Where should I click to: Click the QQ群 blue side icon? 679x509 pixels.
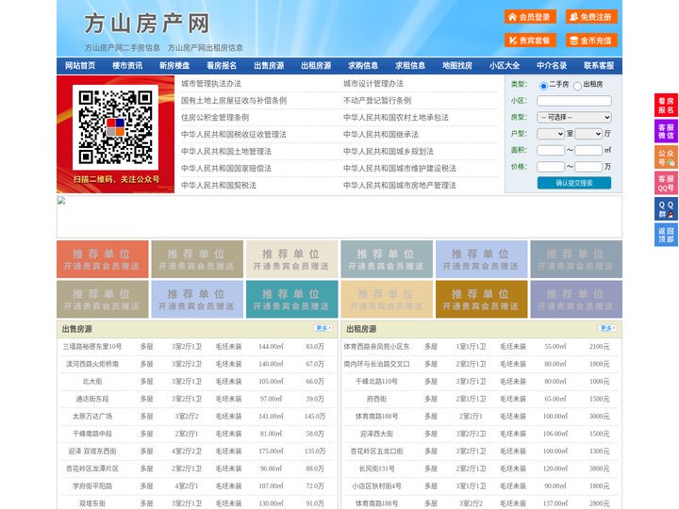(x=666, y=209)
